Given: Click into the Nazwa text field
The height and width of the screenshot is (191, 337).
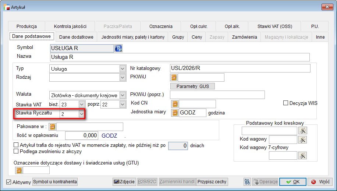Looking at the screenshot, I should tap(180, 57).
